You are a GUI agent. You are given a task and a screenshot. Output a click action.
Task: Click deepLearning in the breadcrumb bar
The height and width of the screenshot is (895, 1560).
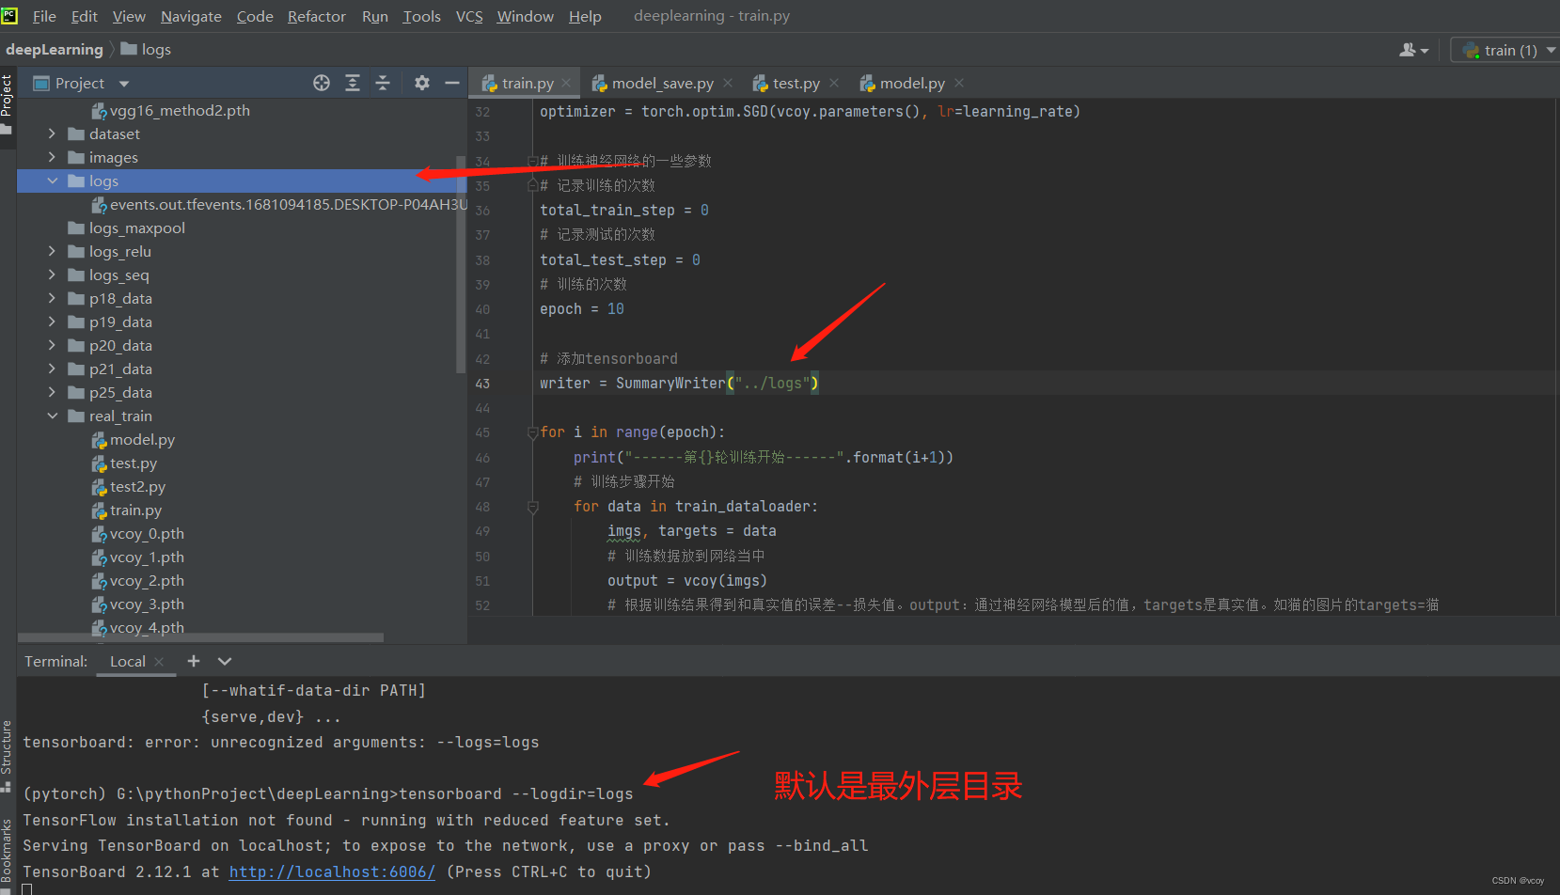(x=55, y=49)
